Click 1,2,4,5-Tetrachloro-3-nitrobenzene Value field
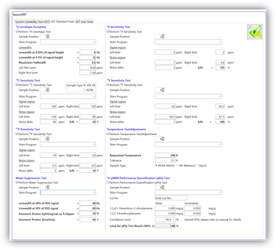The width and height of the screenshot is (276, 250). [x=165, y=208]
